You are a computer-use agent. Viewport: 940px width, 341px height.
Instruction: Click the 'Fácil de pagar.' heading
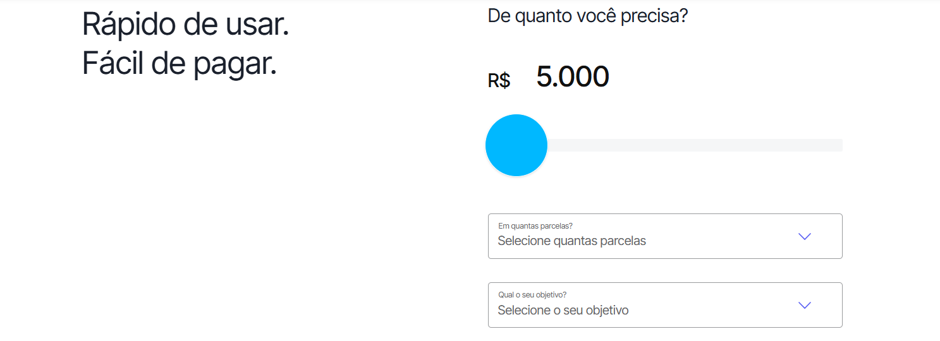pos(180,64)
